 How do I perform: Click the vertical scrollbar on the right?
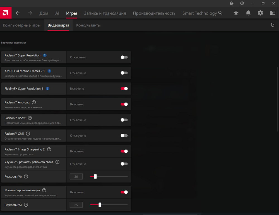tap(278, 99)
